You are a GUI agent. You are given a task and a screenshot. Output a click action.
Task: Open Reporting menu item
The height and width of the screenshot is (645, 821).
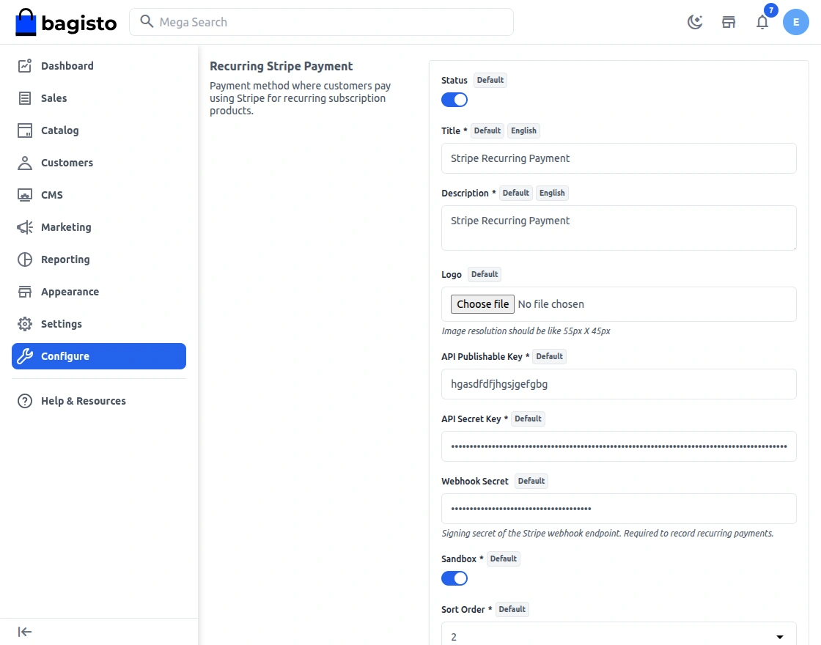point(99,259)
